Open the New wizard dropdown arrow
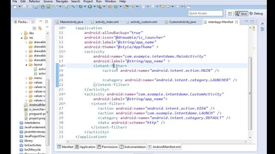This screenshot has width=275, height=154. click(x=19, y=7)
